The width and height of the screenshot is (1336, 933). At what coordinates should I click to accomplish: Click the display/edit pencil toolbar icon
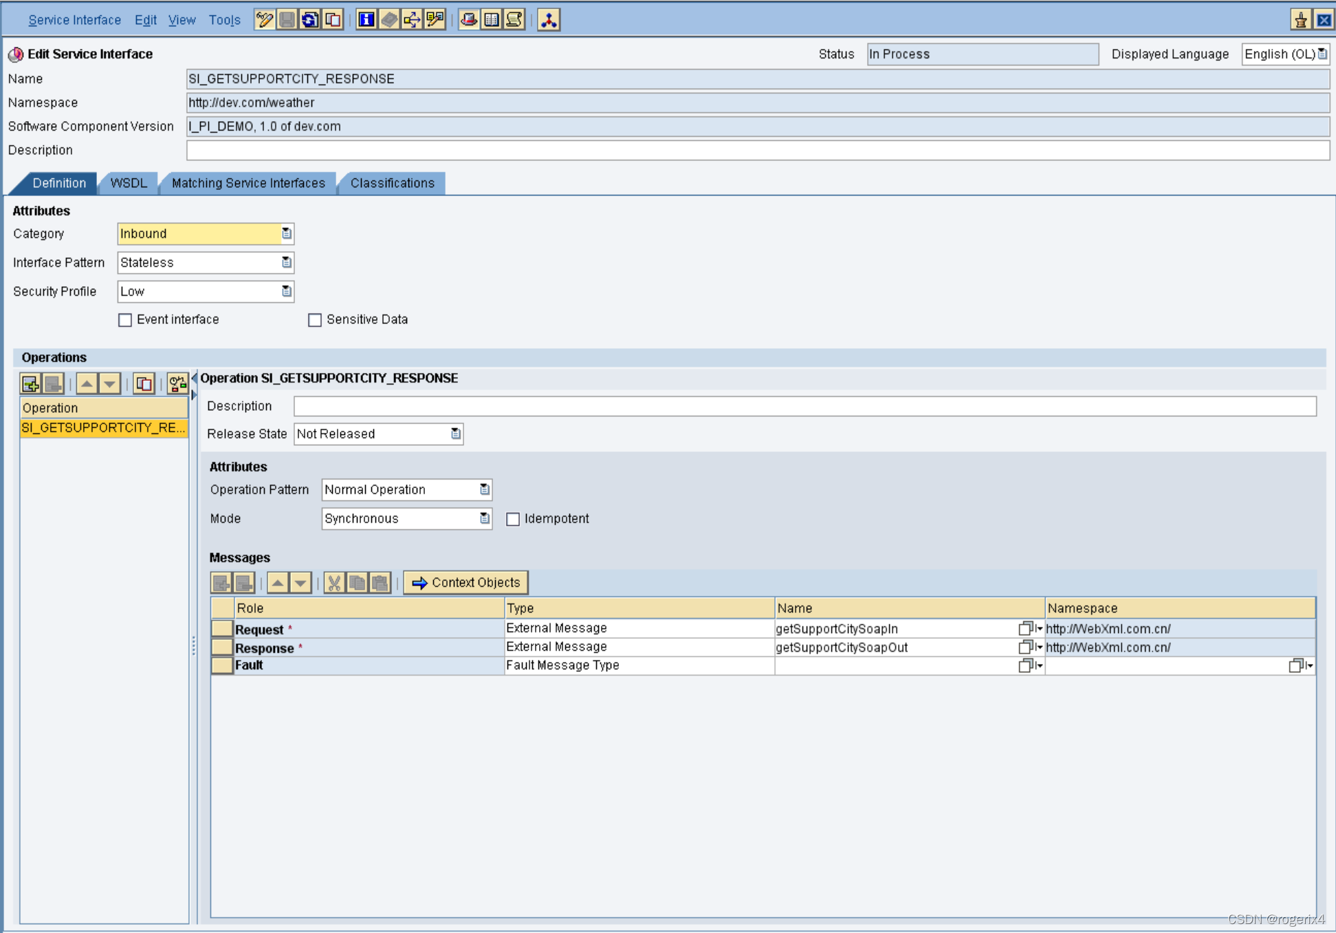tap(264, 19)
